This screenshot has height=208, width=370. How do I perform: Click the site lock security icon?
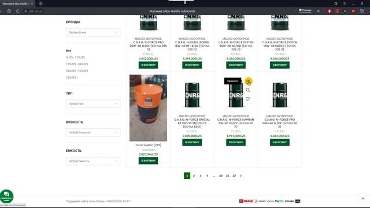[x=25, y=11]
